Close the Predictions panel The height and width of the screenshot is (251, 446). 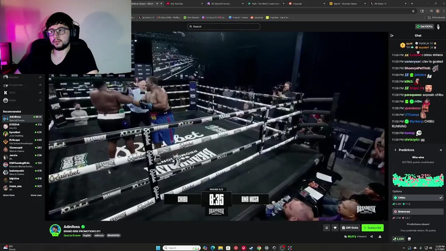coord(441,150)
